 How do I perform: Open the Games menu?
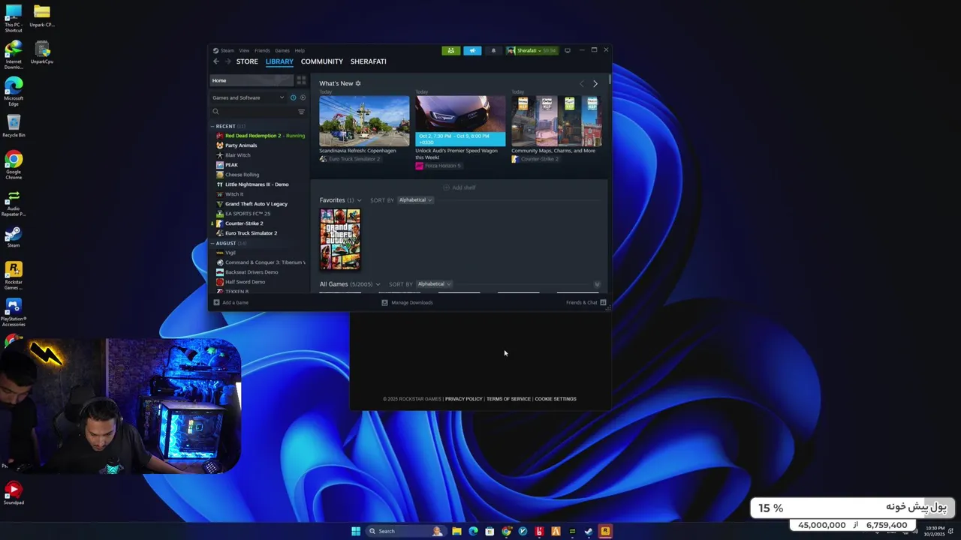coord(282,50)
